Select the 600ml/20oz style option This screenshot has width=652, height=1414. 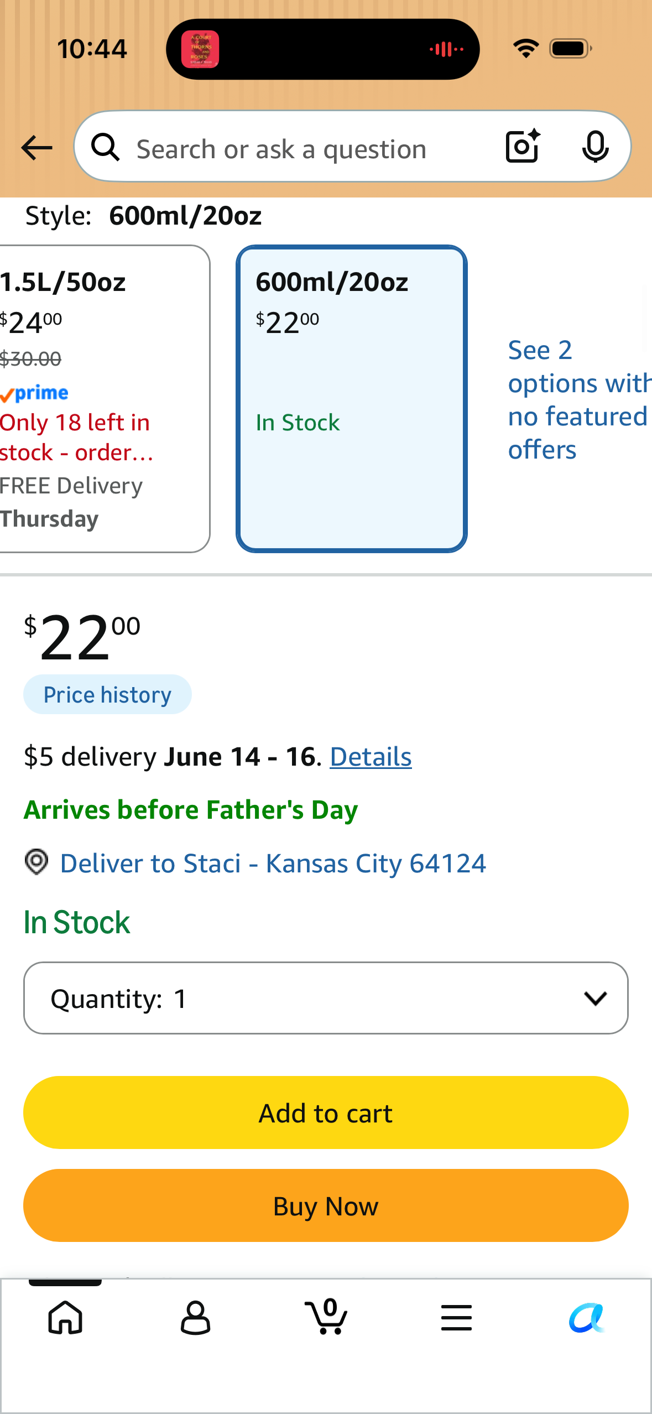(352, 399)
